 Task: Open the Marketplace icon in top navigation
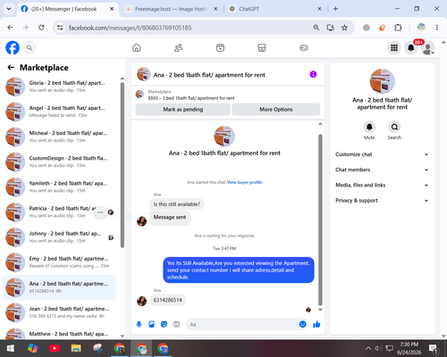pos(262,47)
